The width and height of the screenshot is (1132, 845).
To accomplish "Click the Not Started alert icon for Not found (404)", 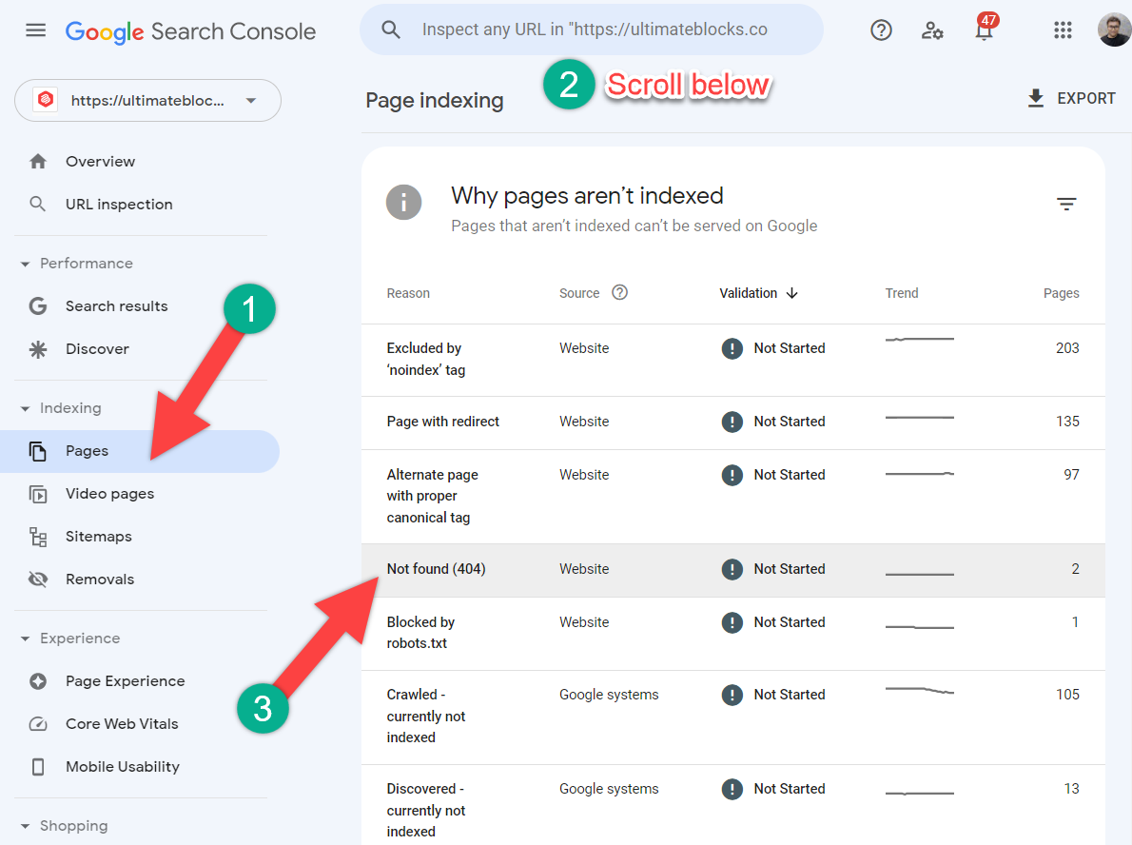I will point(732,569).
